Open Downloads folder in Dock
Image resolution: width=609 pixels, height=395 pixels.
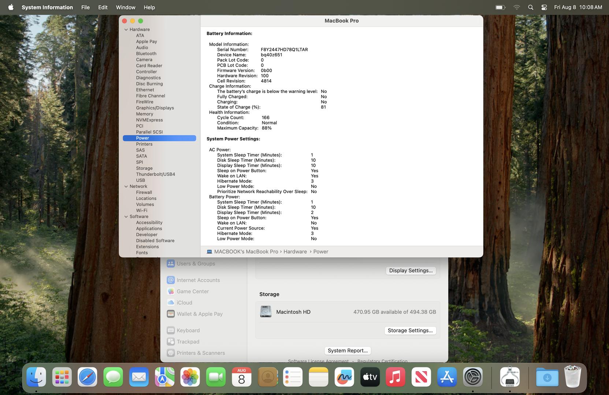pyautogui.click(x=547, y=377)
